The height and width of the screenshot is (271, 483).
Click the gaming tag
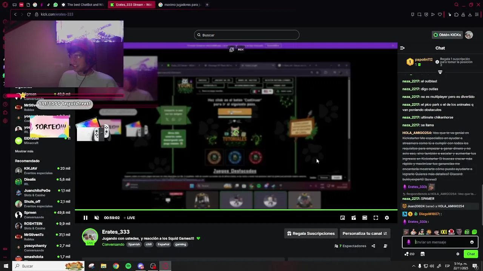[180, 244]
